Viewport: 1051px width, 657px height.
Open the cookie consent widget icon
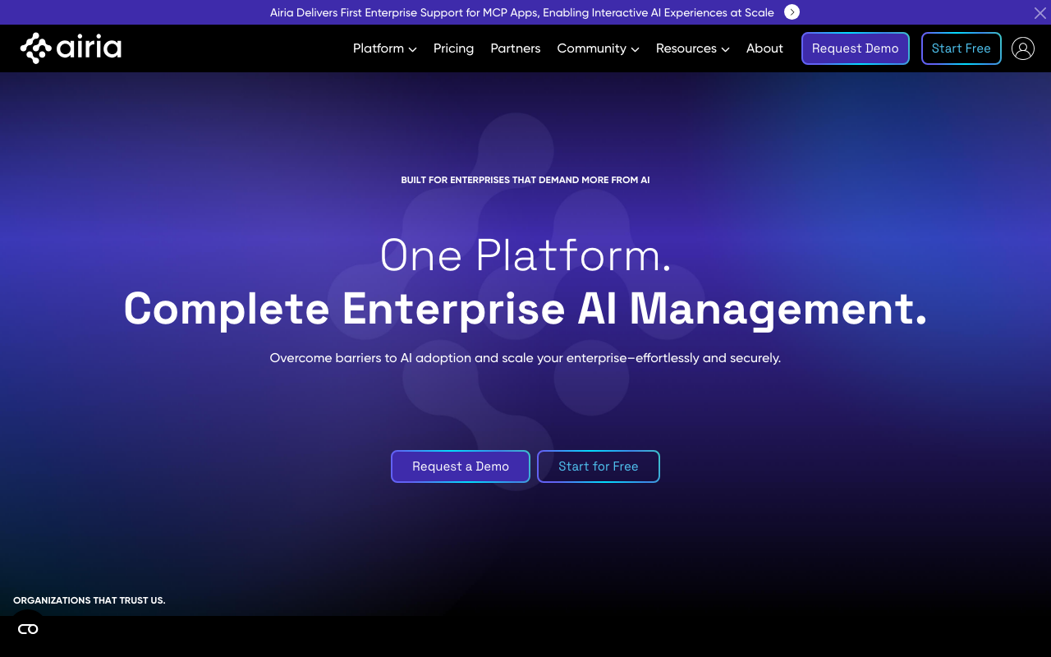(x=28, y=629)
